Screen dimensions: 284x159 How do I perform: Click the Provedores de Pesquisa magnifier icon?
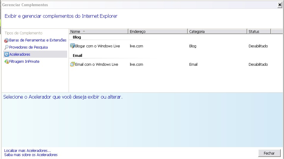[x=6, y=47]
